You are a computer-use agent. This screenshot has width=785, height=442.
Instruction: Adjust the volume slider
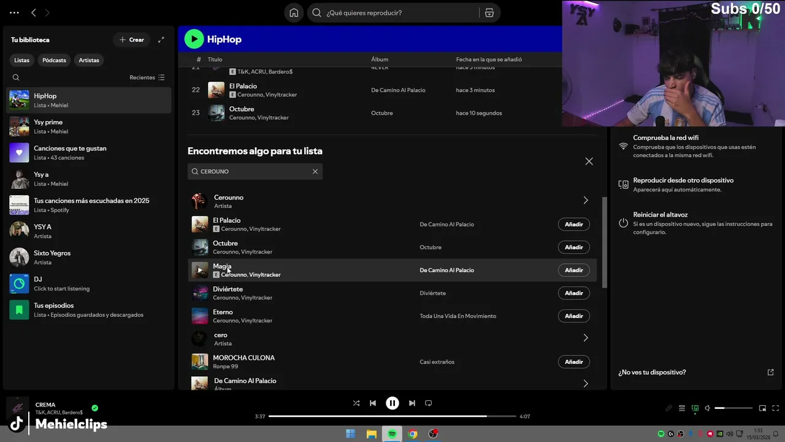(x=733, y=408)
